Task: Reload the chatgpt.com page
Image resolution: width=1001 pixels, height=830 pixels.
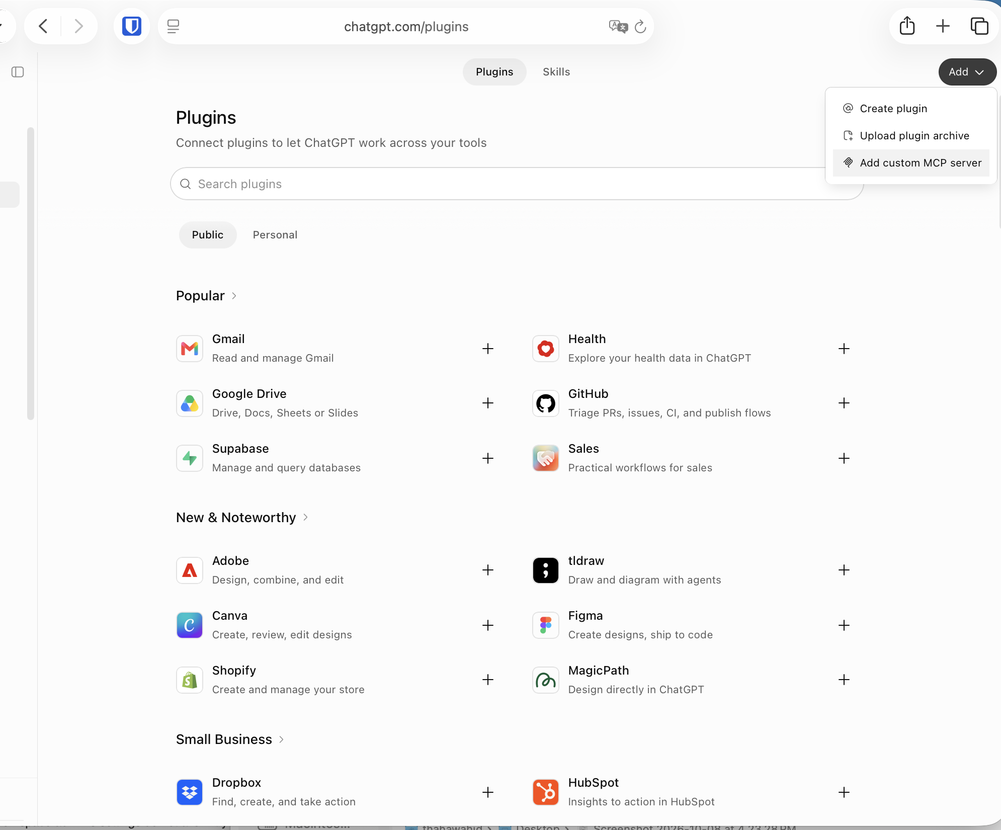Action: point(640,26)
